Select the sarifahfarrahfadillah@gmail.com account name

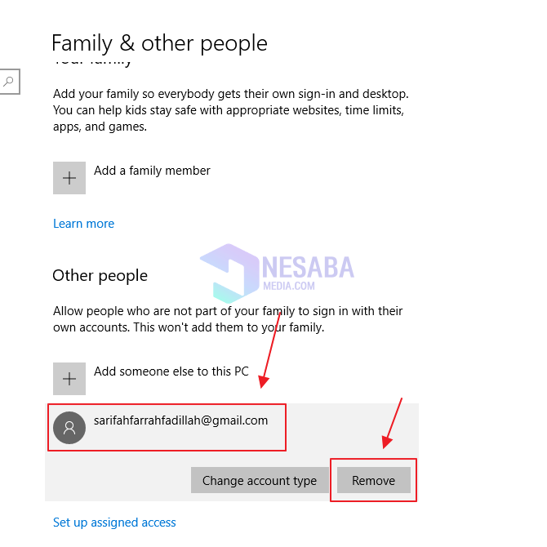point(180,420)
